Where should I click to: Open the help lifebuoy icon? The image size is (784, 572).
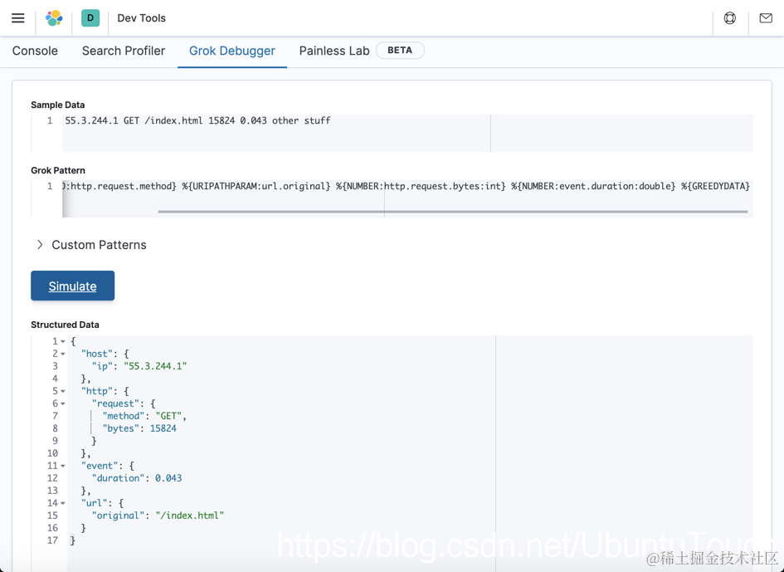[x=730, y=18]
